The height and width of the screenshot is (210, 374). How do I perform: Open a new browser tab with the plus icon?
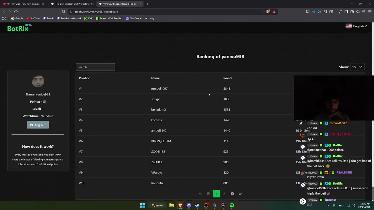pos(148,4)
